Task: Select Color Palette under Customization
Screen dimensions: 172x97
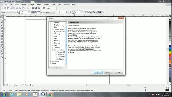Action: click(x=61, y=57)
